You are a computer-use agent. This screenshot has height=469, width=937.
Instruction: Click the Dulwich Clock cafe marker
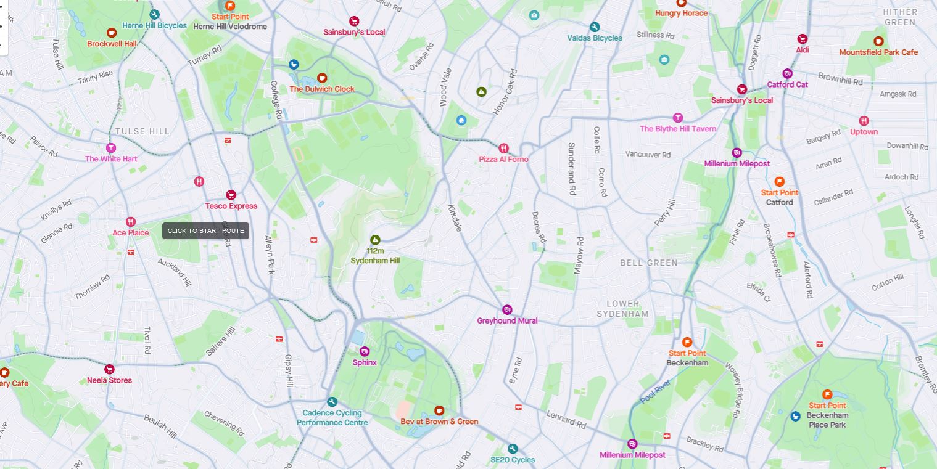pos(322,78)
